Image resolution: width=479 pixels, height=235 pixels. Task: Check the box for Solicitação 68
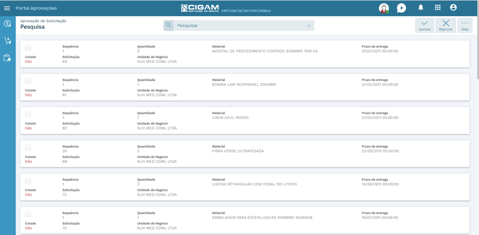point(28,148)
